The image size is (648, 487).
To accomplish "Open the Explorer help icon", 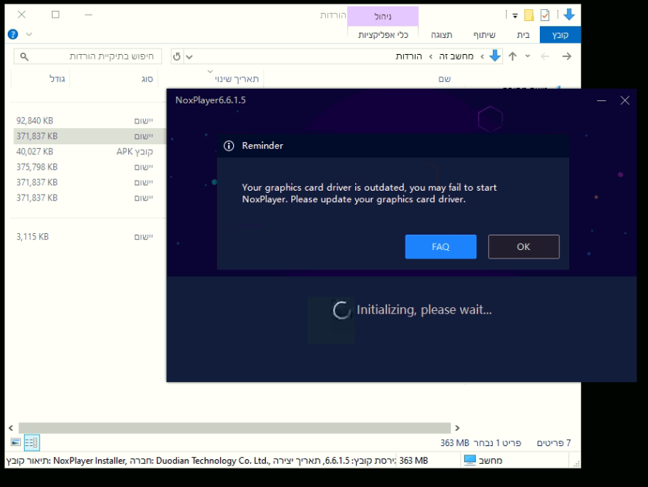I will 13,34.
